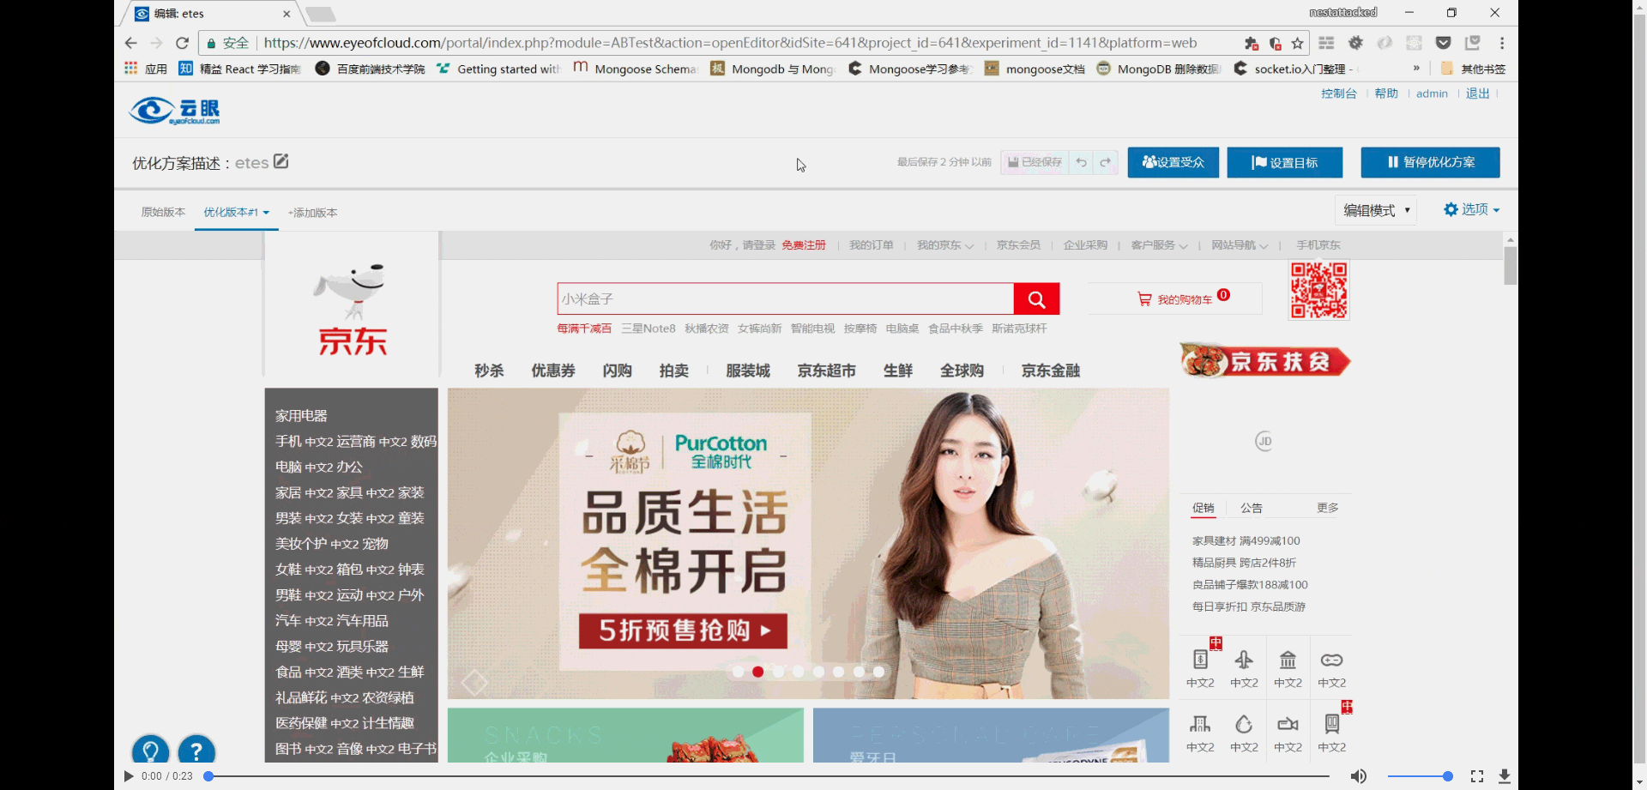
Task: Switch to 公告 tab
Action: click(x=1252, y=508)
